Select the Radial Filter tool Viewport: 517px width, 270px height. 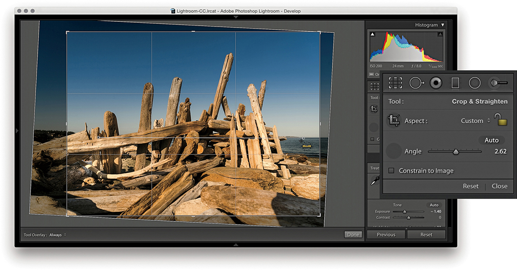point(475,83)
